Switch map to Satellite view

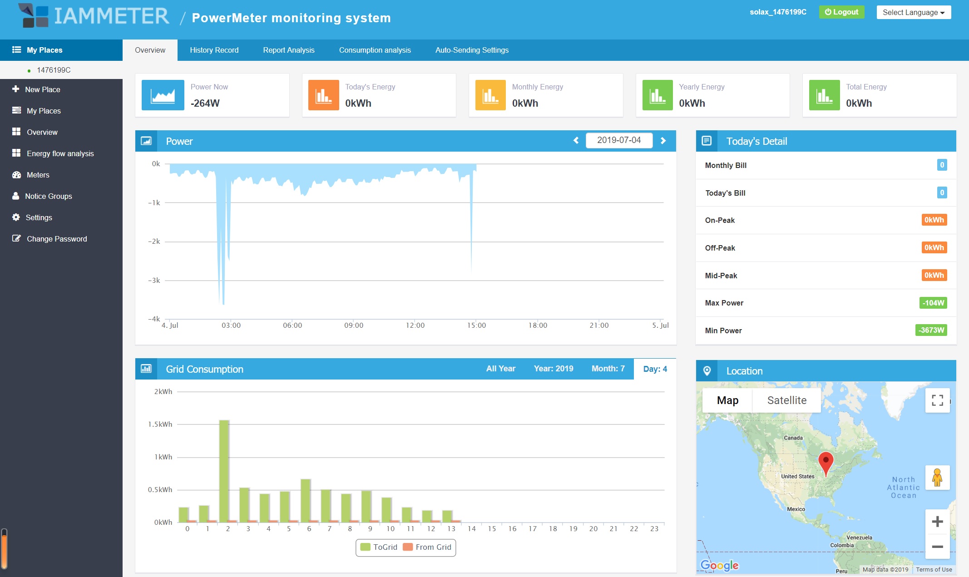click(x=786, y=400)
